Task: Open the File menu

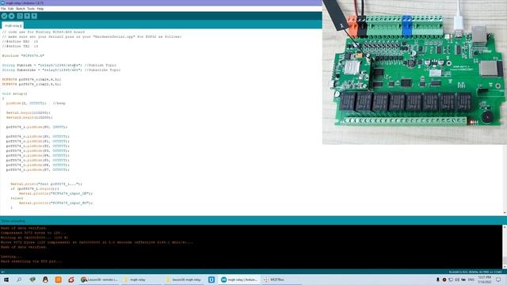Action: coord(3,9)
